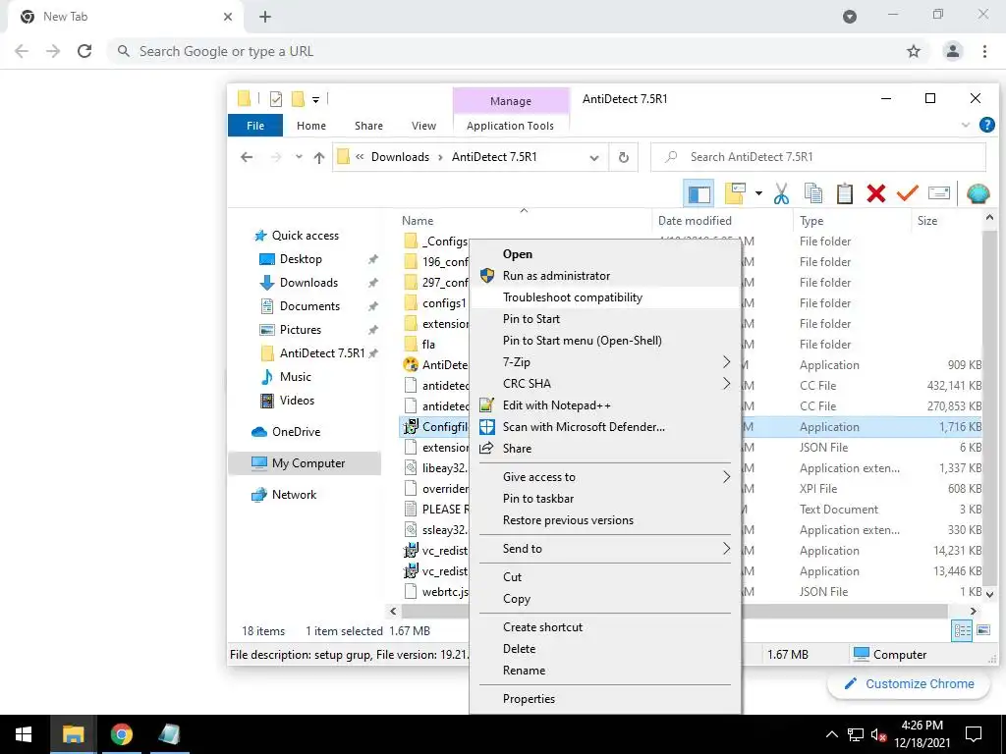Click Customize Chrome button
This screenshot has width=1006, height=754.
[909, 684]
